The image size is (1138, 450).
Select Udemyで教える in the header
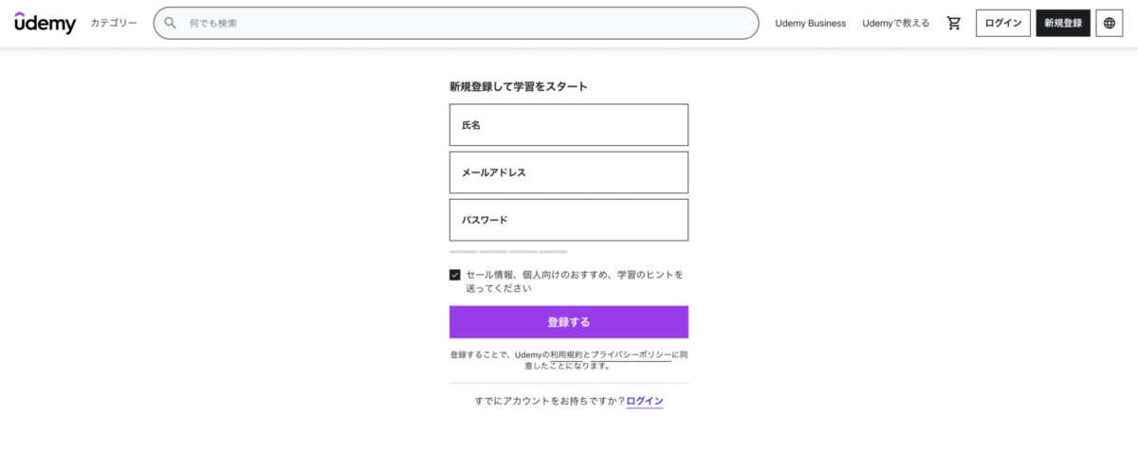tap(895, 23)
